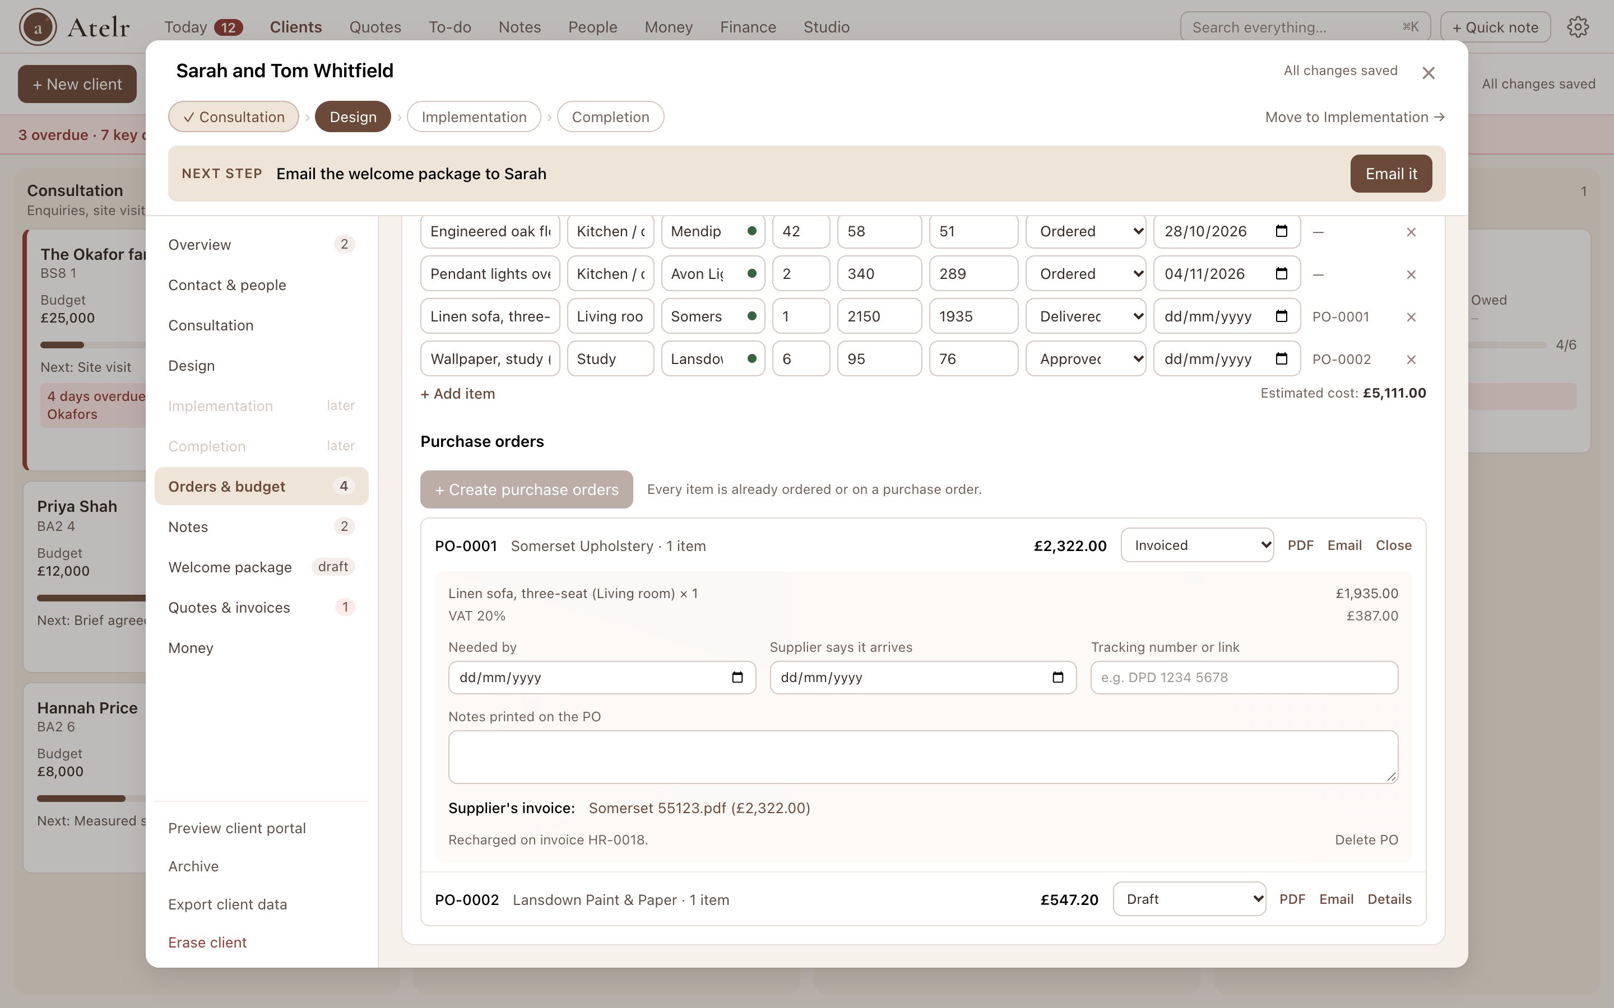Click quantity field showing 42
The image size is (1614, 1008).
pos(801,231)
